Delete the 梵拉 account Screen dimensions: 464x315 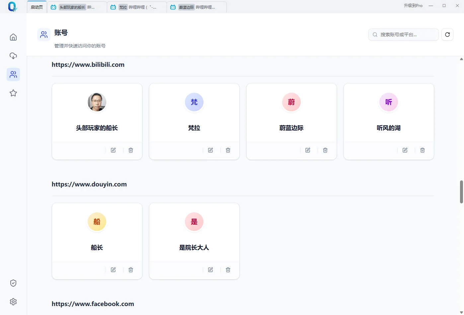228,150
